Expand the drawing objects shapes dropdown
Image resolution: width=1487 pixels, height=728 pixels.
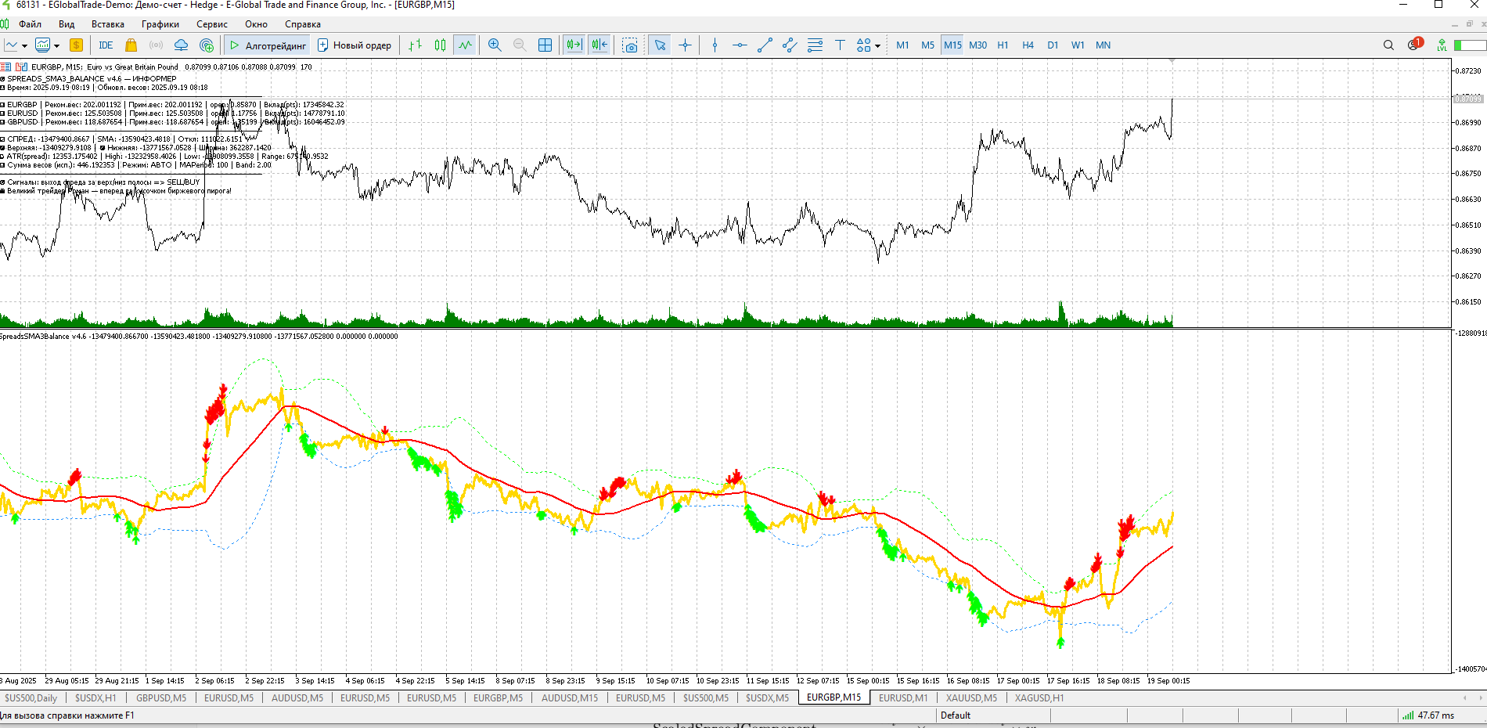point(877,46)
